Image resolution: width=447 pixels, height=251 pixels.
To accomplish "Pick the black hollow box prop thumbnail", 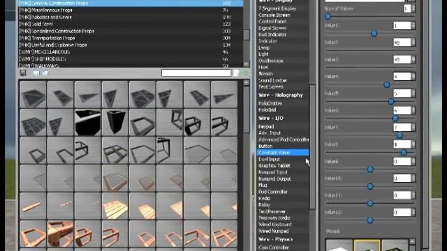I will click(87, 122).
